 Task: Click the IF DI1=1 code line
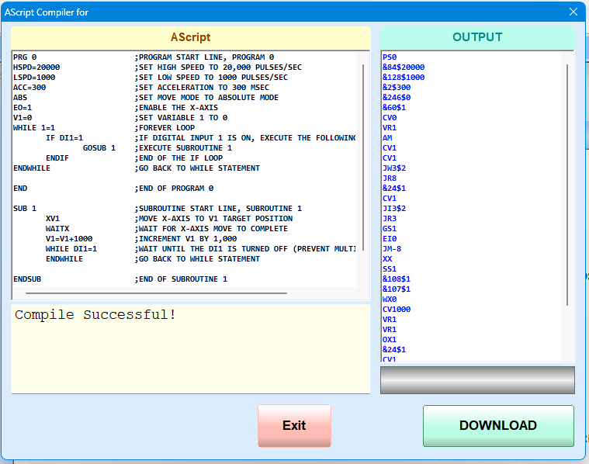point(64,138)
